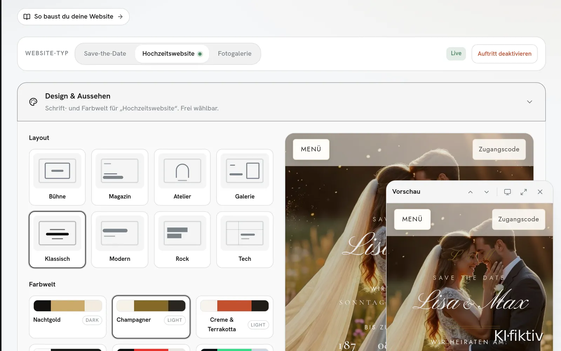
Task: Switch to Hochzeitswebsite tab
Action: [x=172, y=54]
